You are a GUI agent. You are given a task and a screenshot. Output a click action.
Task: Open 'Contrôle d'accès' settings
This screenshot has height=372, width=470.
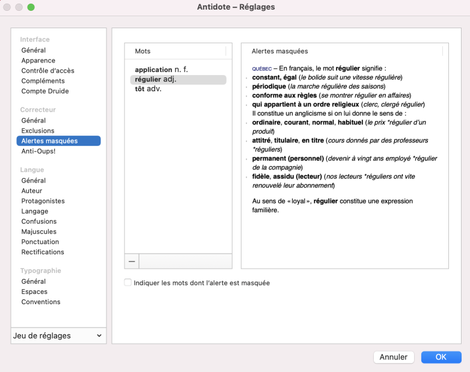(47, 71)
